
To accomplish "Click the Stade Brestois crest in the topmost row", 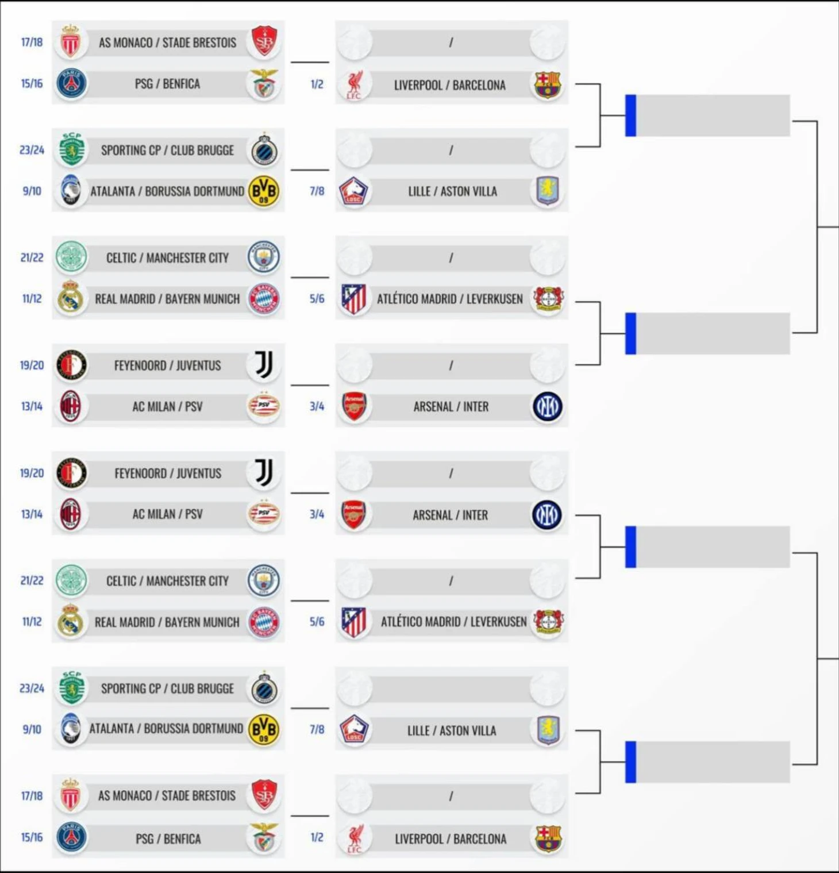I will click(x=264, y=41).
